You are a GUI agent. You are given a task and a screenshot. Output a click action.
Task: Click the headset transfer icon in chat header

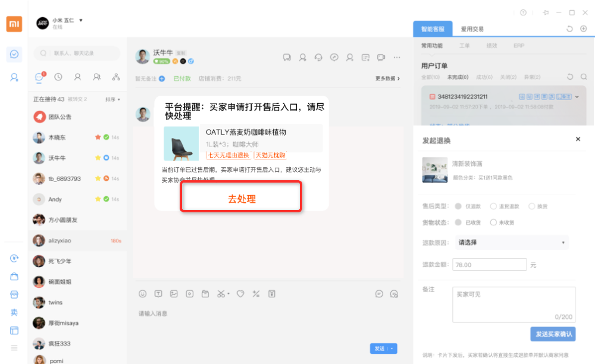pyautogui.click(x=318, y=57)
